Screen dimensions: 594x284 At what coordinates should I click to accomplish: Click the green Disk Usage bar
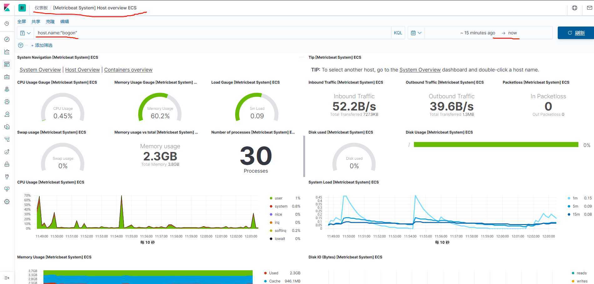(x=496, y=144)
